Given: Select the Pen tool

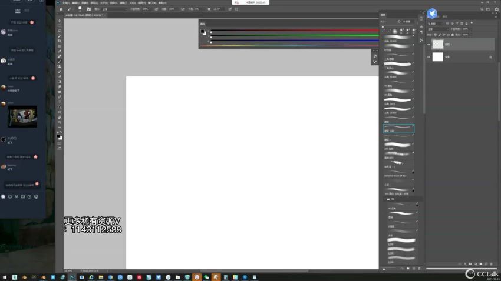Looking at the screenshot, I should click(x=60, y=97).
